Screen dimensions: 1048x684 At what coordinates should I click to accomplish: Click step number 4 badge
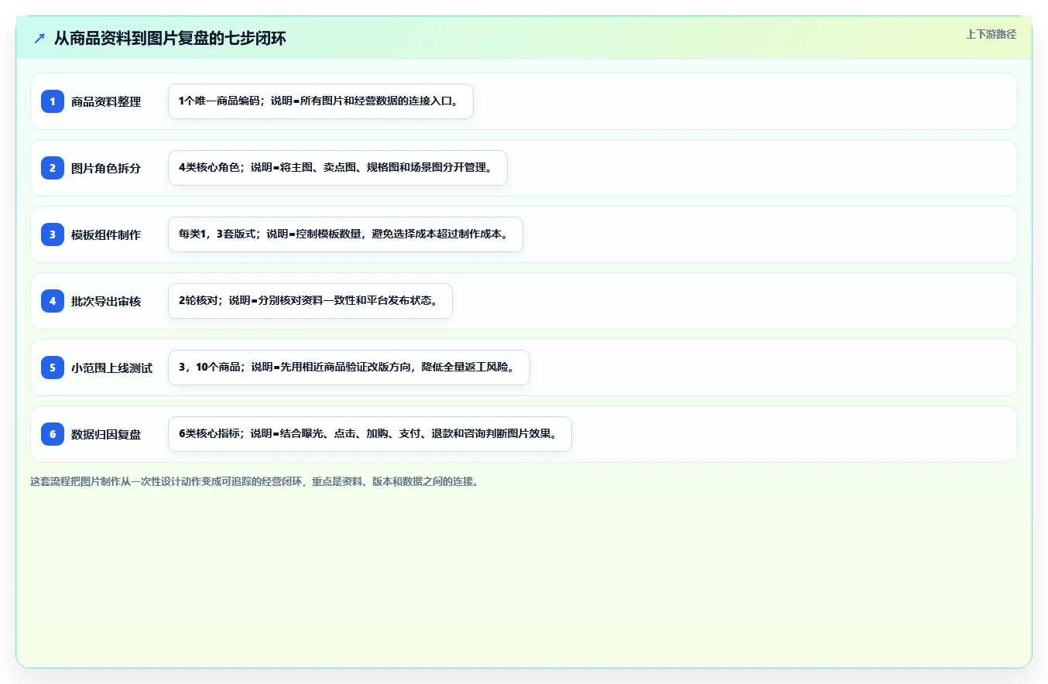tap(53, 301)
